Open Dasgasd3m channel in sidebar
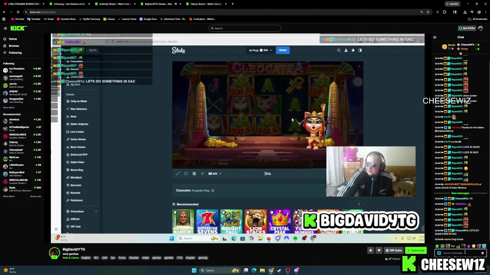 22,100
